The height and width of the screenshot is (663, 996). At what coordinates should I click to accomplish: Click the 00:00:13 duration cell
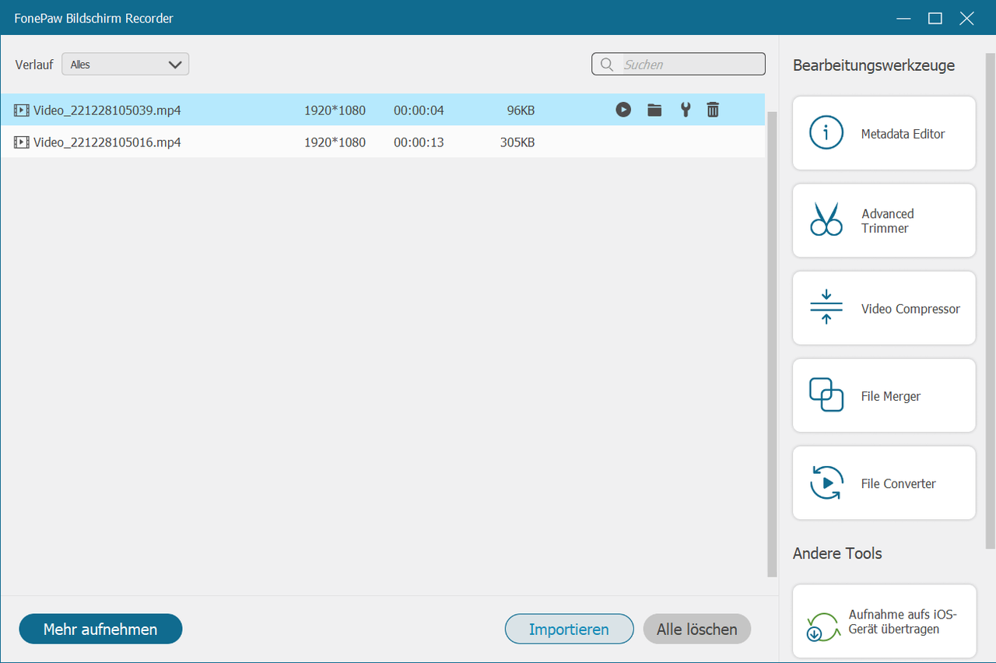click(x=419, y=142)
